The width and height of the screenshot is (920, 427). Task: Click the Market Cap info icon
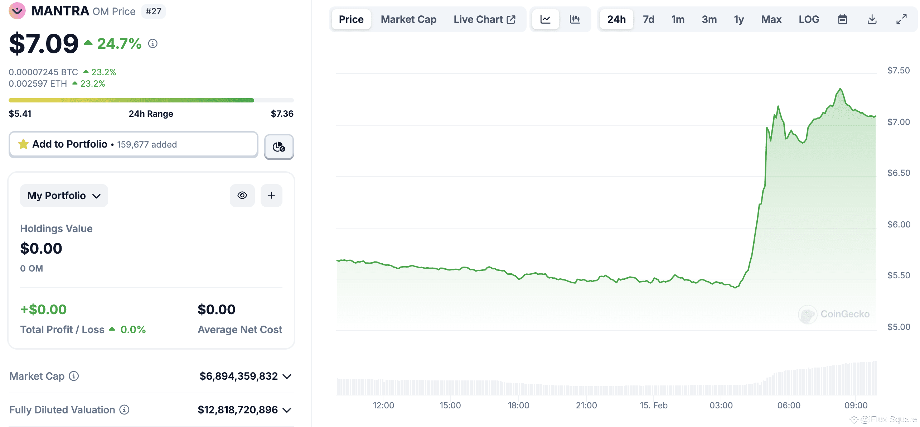[x=74, y=376]
